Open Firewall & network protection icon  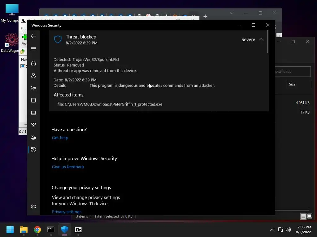(x=33, y=88)
